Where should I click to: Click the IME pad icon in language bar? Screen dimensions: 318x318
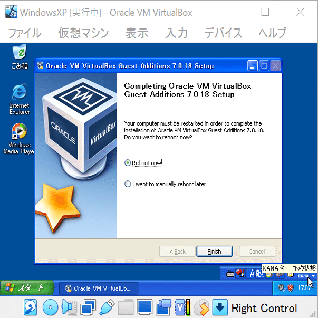click(269, 275)
